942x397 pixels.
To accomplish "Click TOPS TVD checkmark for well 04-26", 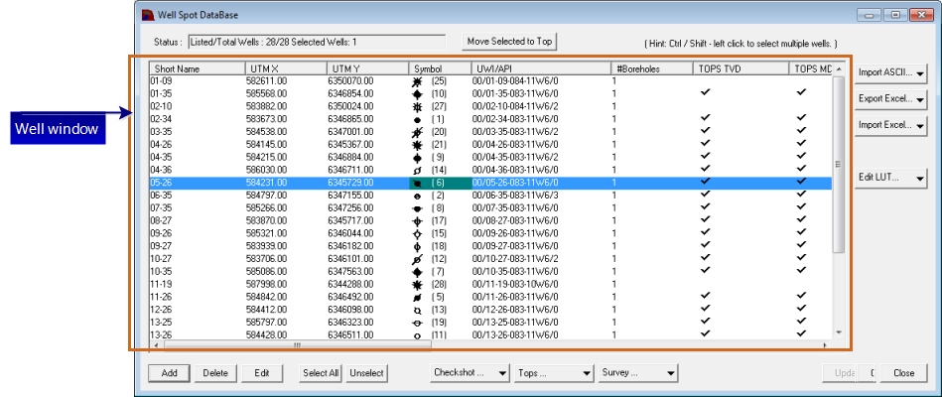I will tap(706, 143).
